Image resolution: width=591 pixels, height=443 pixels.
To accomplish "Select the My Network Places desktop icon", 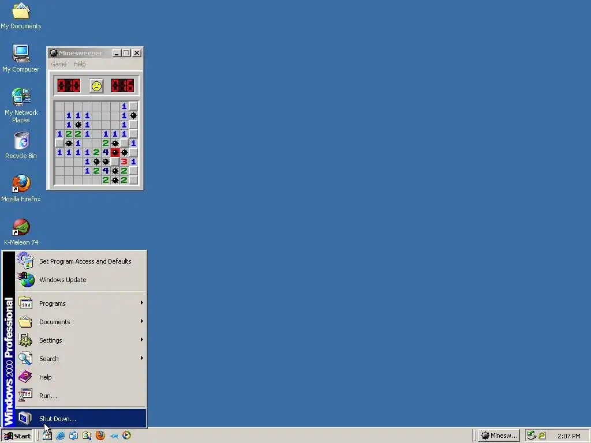I will [x=21, y=106].
